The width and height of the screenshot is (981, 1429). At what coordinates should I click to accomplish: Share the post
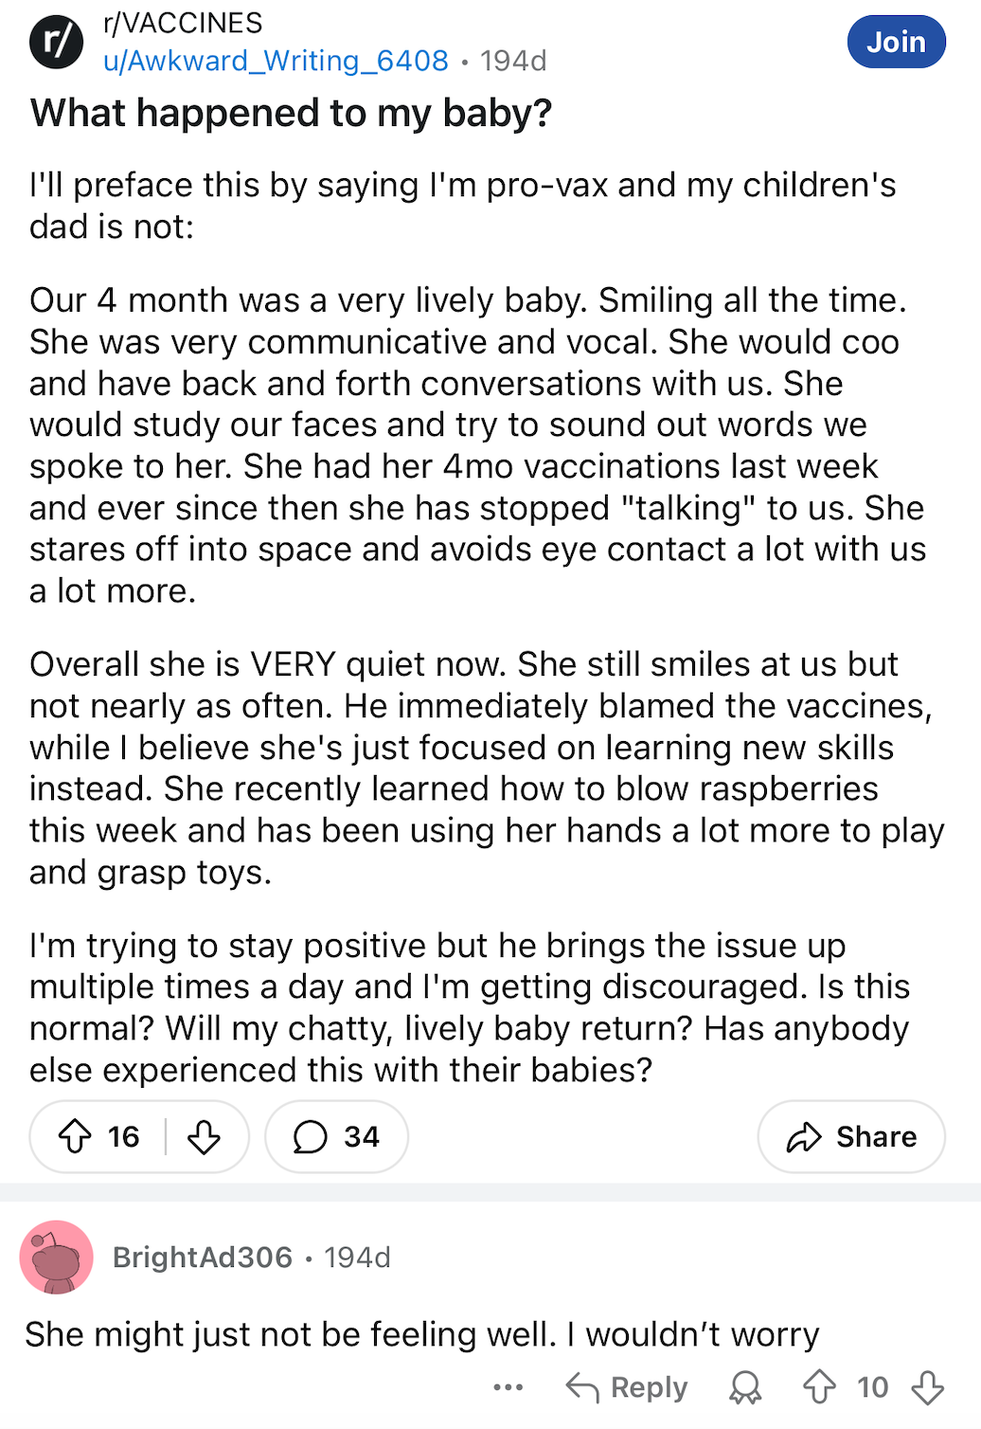tap(851, 1135)
